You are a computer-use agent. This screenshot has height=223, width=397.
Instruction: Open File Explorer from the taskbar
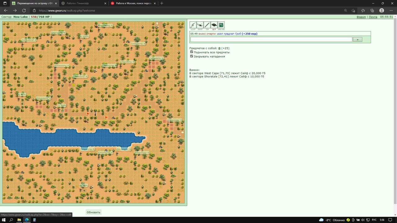(19, 220)
